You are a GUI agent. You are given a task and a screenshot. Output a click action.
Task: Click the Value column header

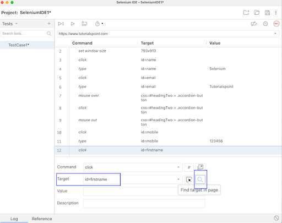click(215, 43)
